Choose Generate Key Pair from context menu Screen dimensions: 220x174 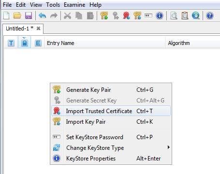111,90
